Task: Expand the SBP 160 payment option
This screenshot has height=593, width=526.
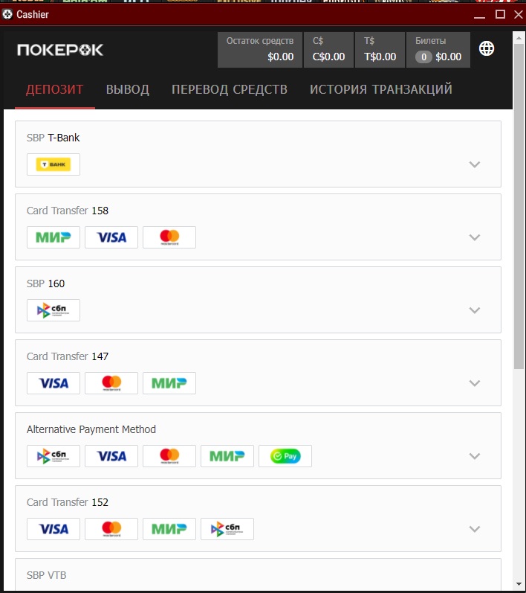Action: click(x=474, y=310)
